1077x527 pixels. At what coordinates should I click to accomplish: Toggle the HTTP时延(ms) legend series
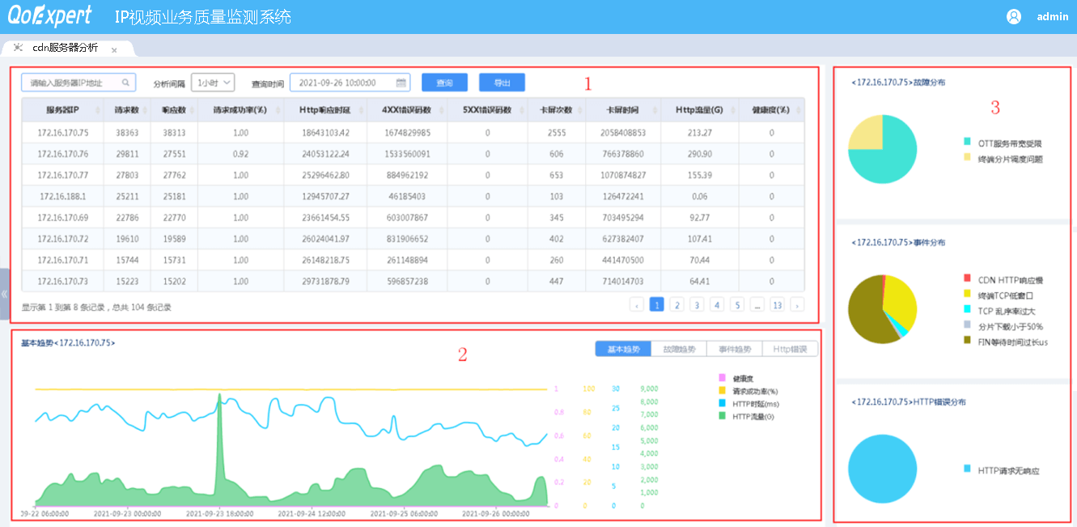pos(754,403)
